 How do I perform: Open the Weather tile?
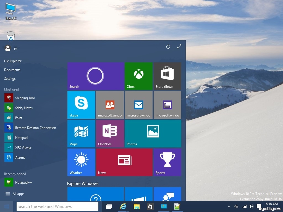pos(81,162)
